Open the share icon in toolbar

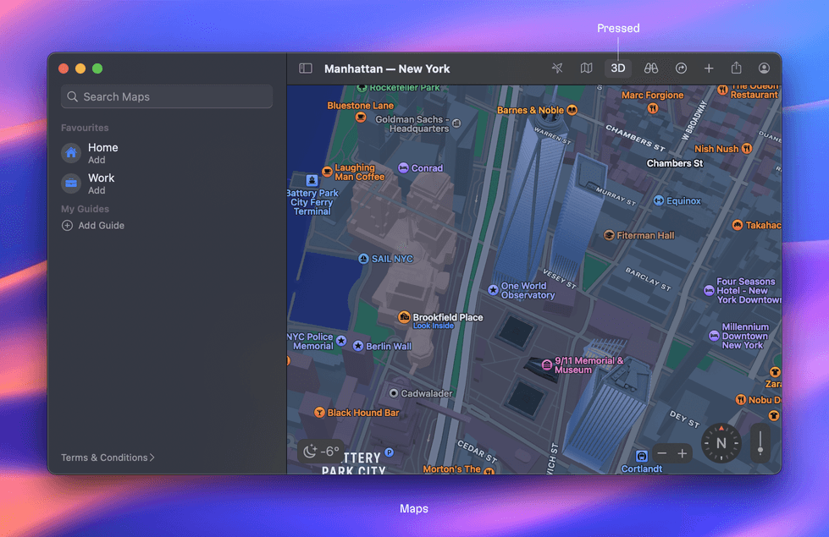[737, 68]
